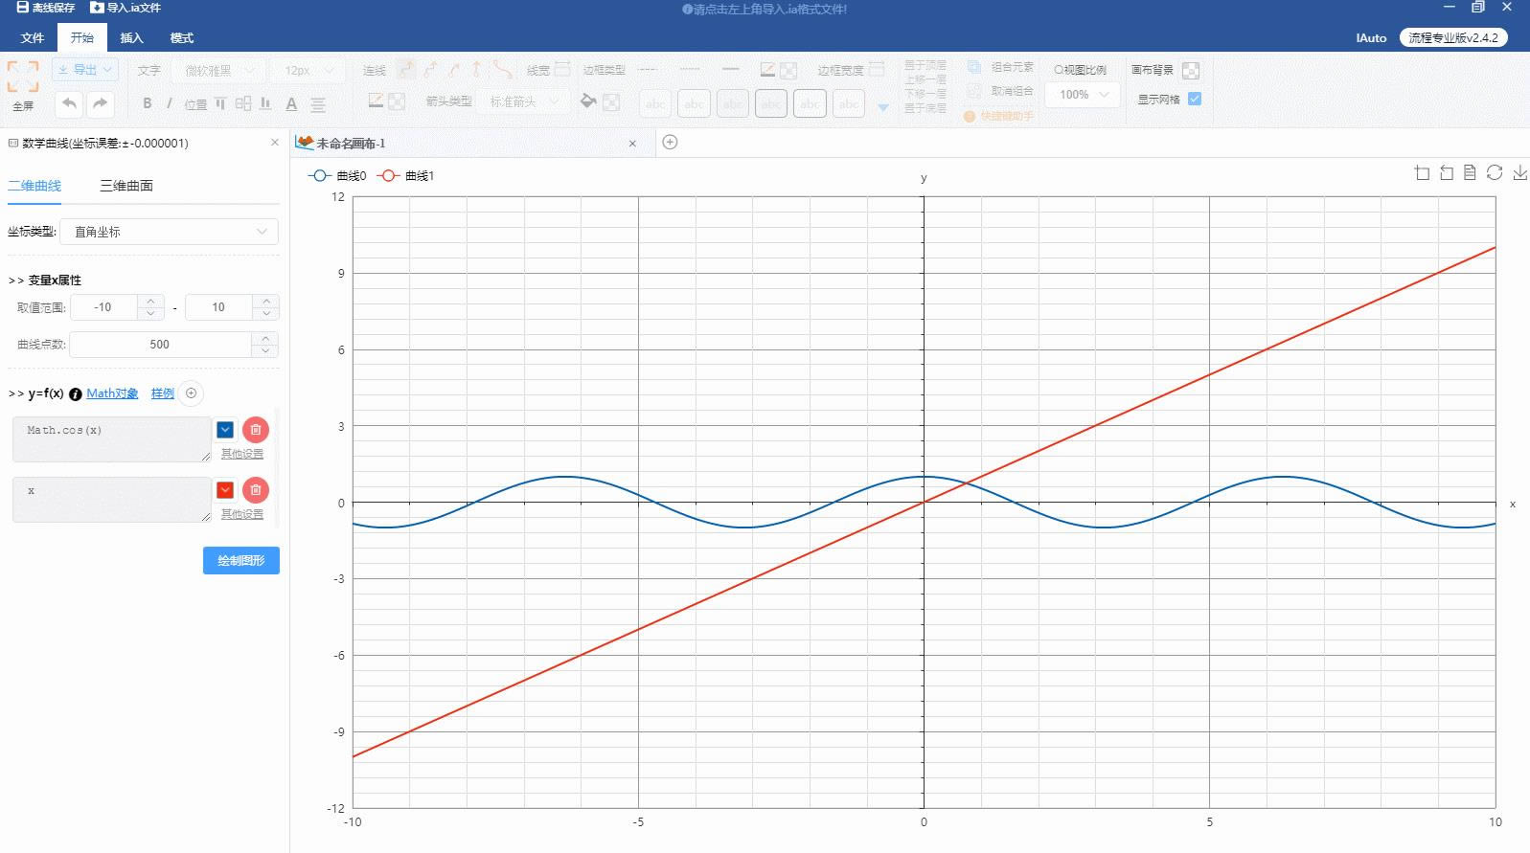Click the Math.cos(x) formula text box
The image size is (1530, 853).
(112, 438)
